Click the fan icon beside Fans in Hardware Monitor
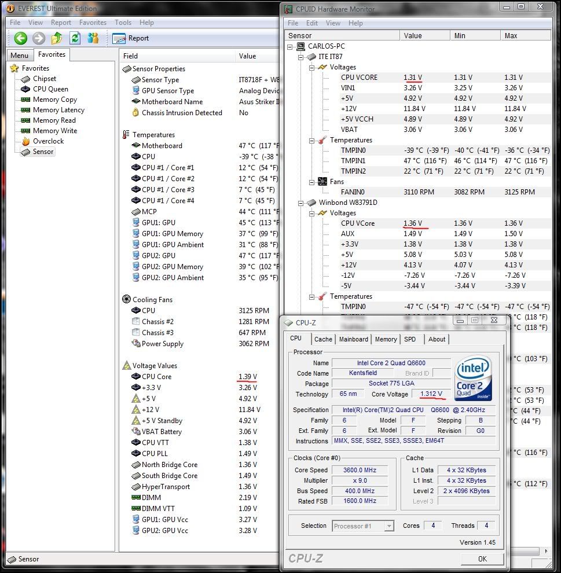561x573 pixels. [322, 182]
